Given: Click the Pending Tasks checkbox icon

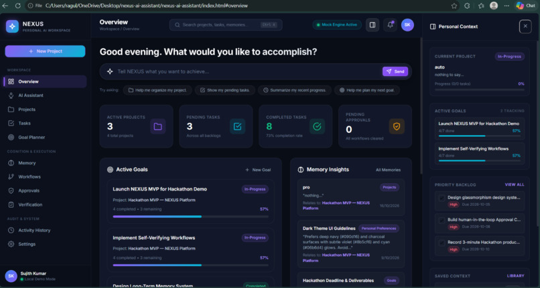Looking at the screenshot, I should pyautogui.click(x=237, y=126).
